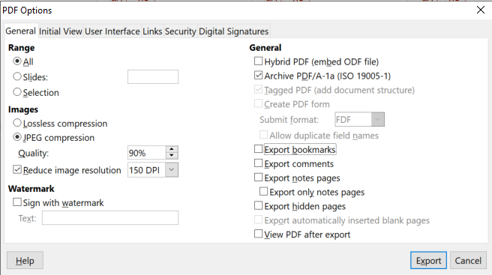Click the Help button
The height and width of the screenshot is (275, 492).
coord(25,260)
